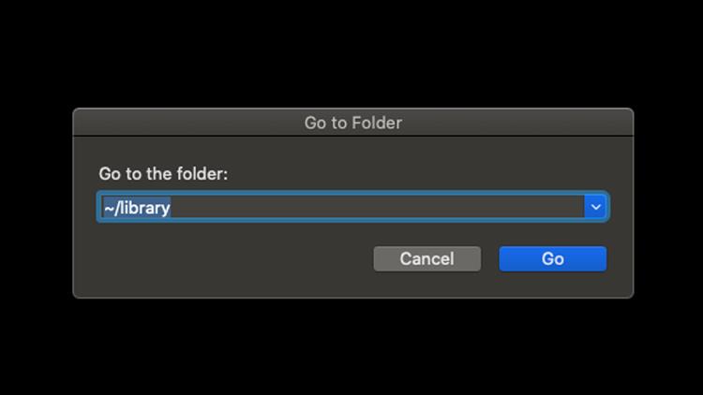703x395 pixels.
Task: Close the dialog using Cancel
Action: tap(426, 259)
